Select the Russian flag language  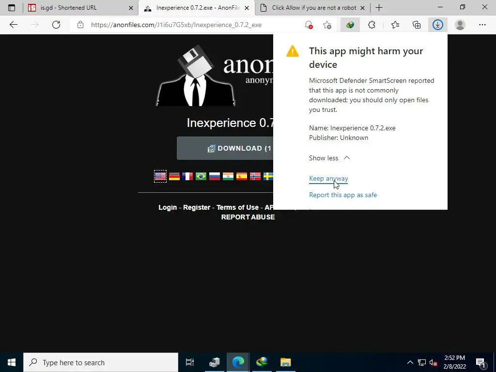click(215, 176)
